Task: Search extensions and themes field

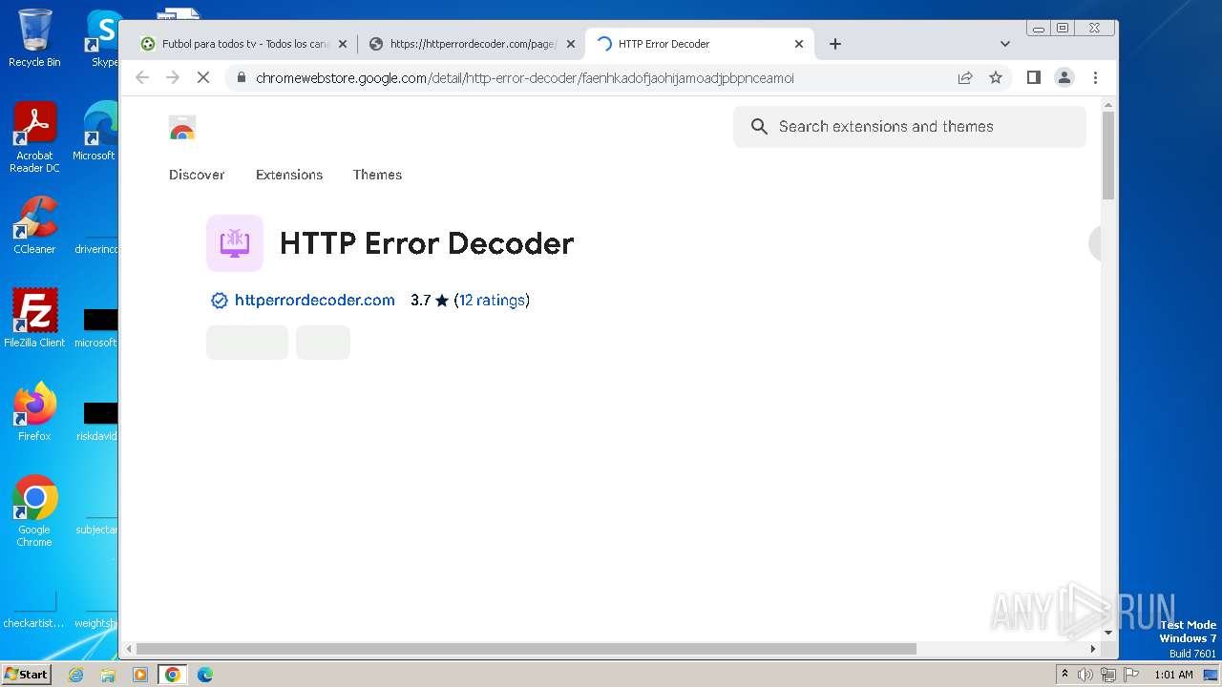Action: tap(909, 126)
